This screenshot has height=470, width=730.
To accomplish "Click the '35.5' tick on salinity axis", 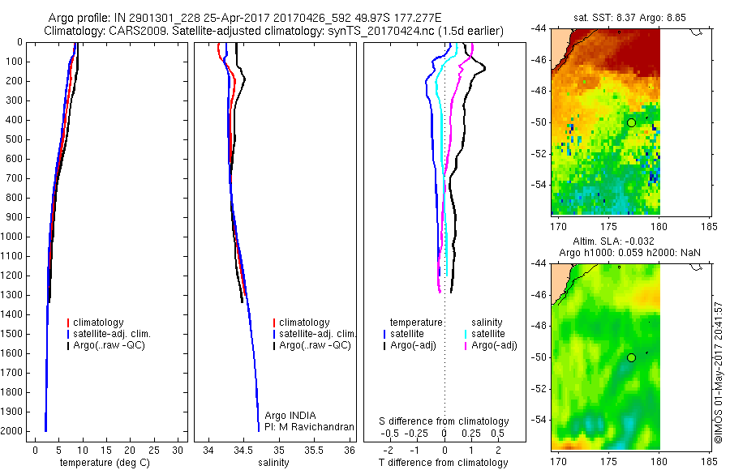I will [314, 451].
